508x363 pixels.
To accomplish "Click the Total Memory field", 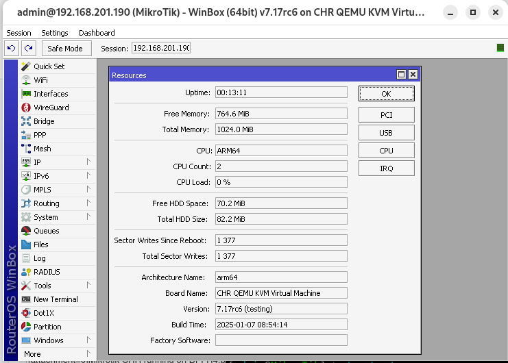I will 281,129.
